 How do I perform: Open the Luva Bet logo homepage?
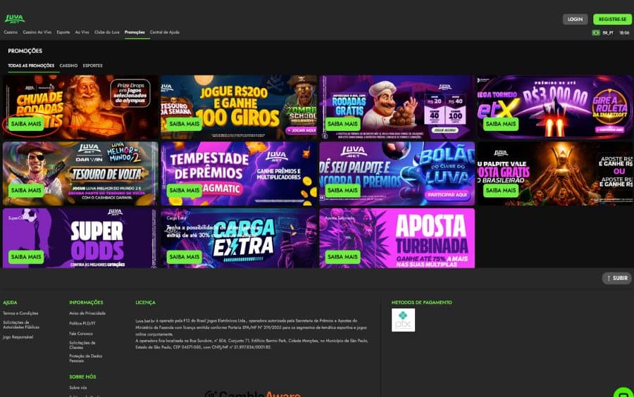(15, 18)
